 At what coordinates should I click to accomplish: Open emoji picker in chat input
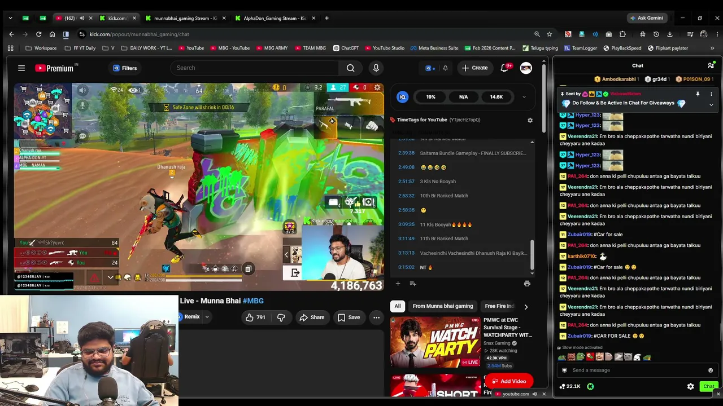point(711,370)
